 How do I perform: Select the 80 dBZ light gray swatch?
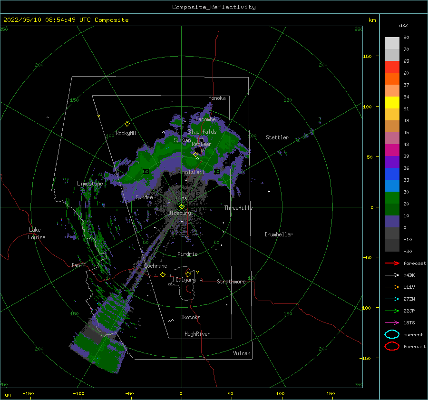[392, 43]
